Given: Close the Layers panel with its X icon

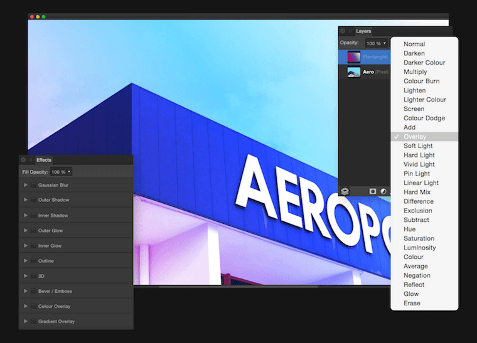Looking at the screenshot, I should click(x=343, y=31).
